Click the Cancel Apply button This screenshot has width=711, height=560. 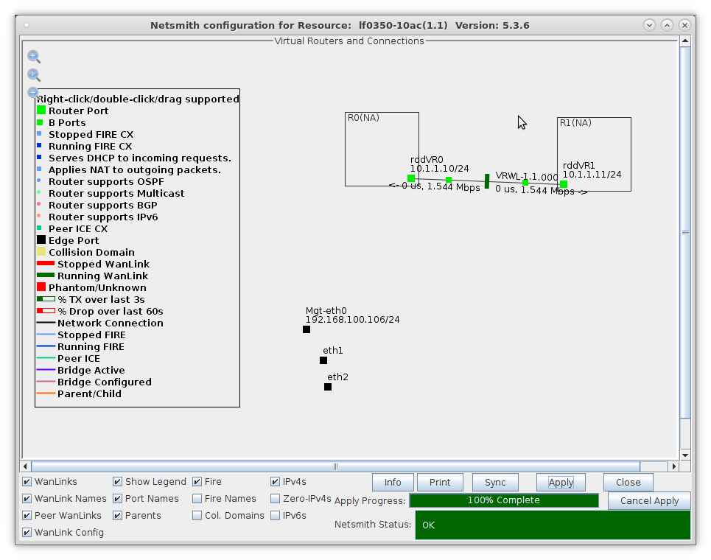pos(649,501)
